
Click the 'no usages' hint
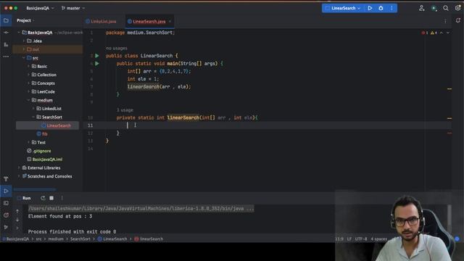click(x=117, y=49)
